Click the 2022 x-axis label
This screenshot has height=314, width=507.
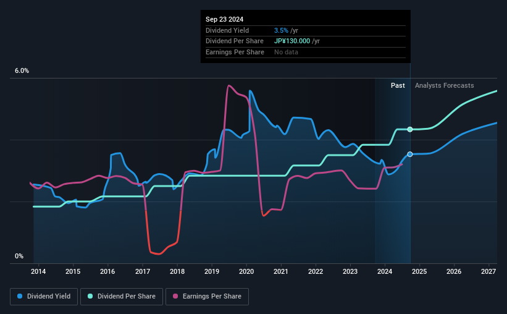316,271
